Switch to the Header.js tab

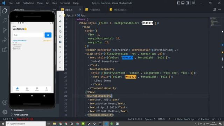tap(95, 10)
